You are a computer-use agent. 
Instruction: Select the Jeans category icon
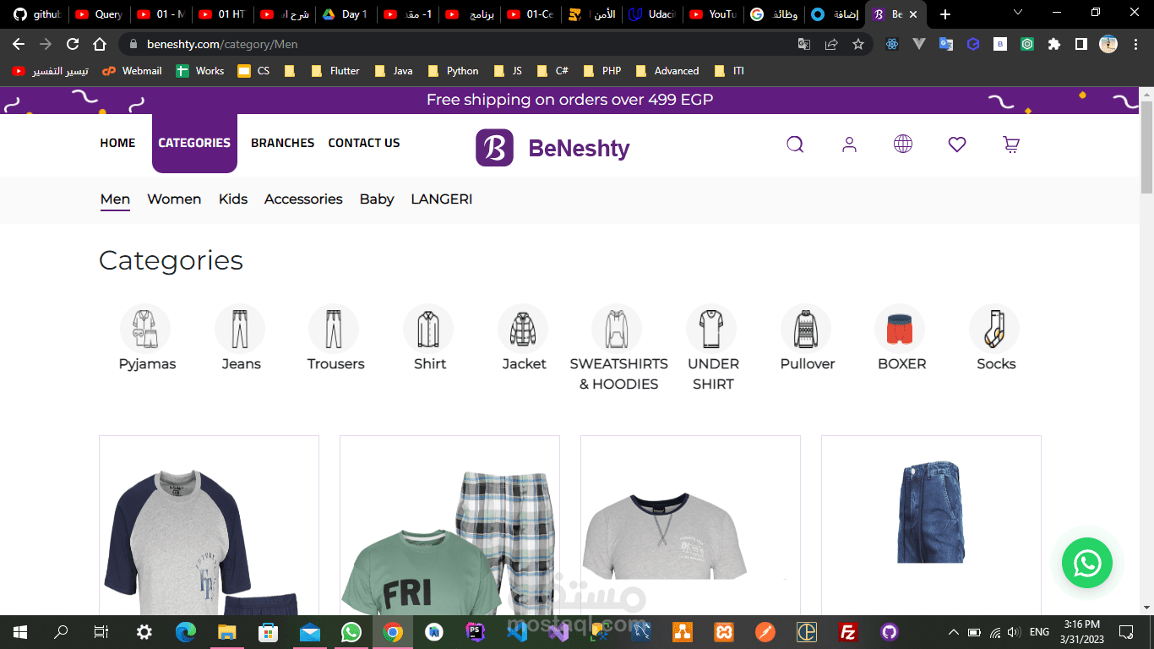240,330
